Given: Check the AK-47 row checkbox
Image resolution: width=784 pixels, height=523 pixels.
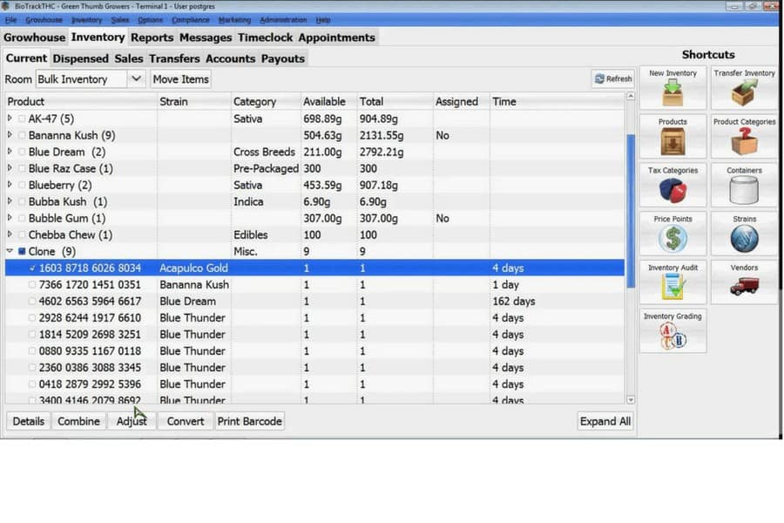Looking at the screenshot, I should [22, 119].
